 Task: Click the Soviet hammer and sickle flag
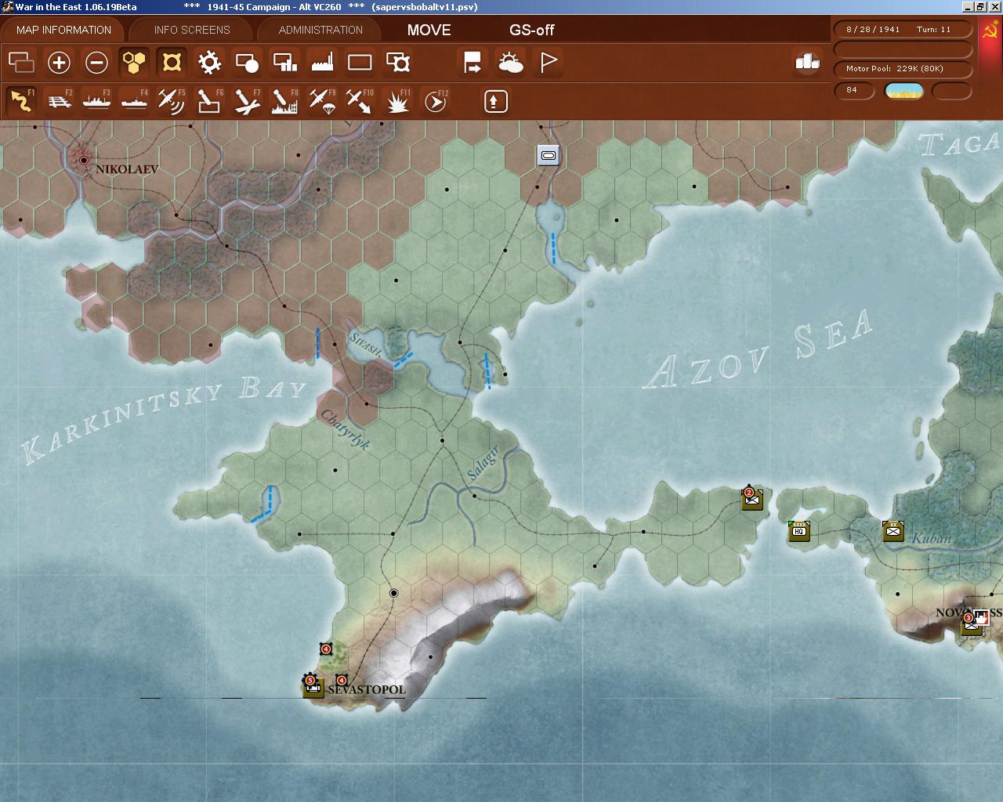click(990, 34)
